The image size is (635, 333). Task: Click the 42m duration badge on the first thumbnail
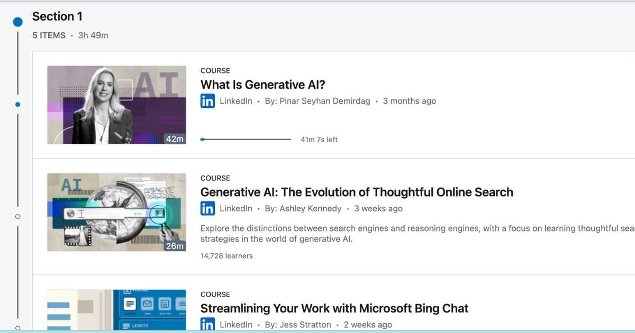point(175,138)
